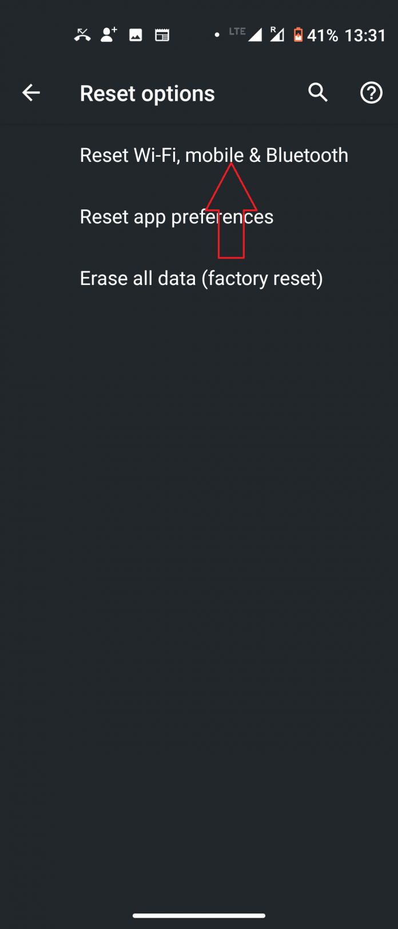Tap the charging battery icon
This screenshot has height=929, width=398.
click(x=300, y=35)
